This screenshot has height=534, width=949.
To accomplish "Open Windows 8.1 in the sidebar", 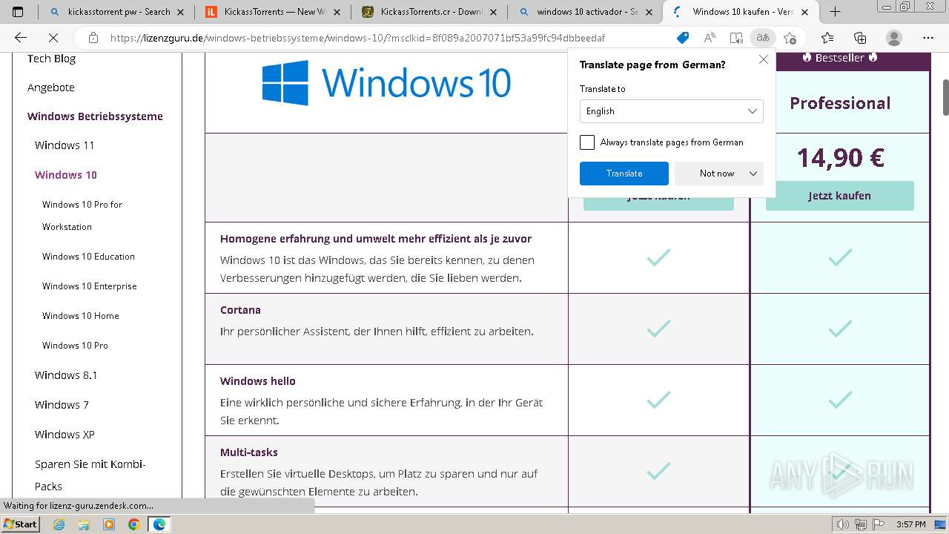I will (x=66, y=375).
